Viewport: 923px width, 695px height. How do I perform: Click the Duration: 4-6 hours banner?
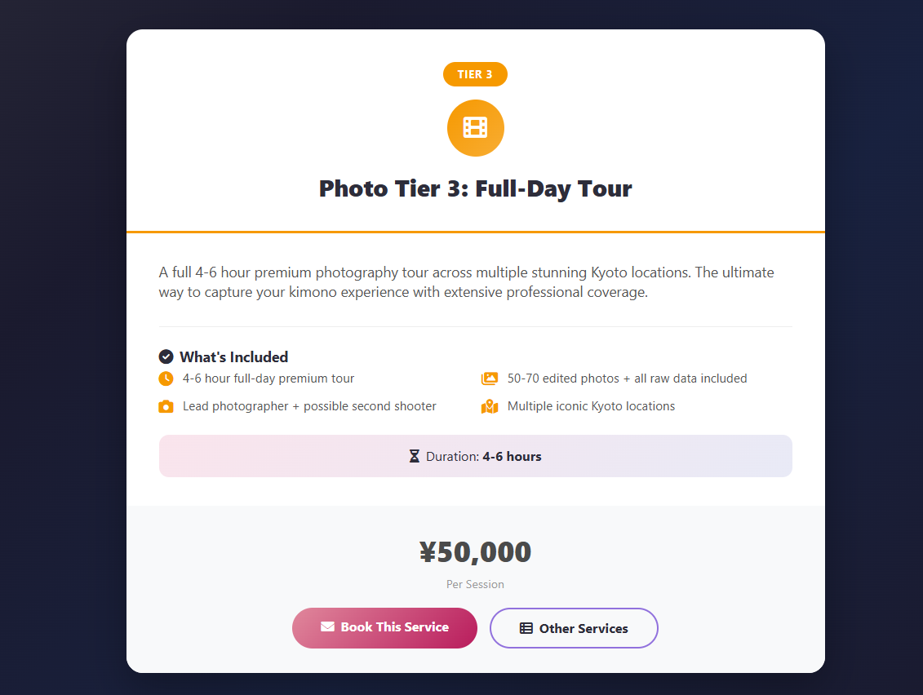(x=476, y=456)
